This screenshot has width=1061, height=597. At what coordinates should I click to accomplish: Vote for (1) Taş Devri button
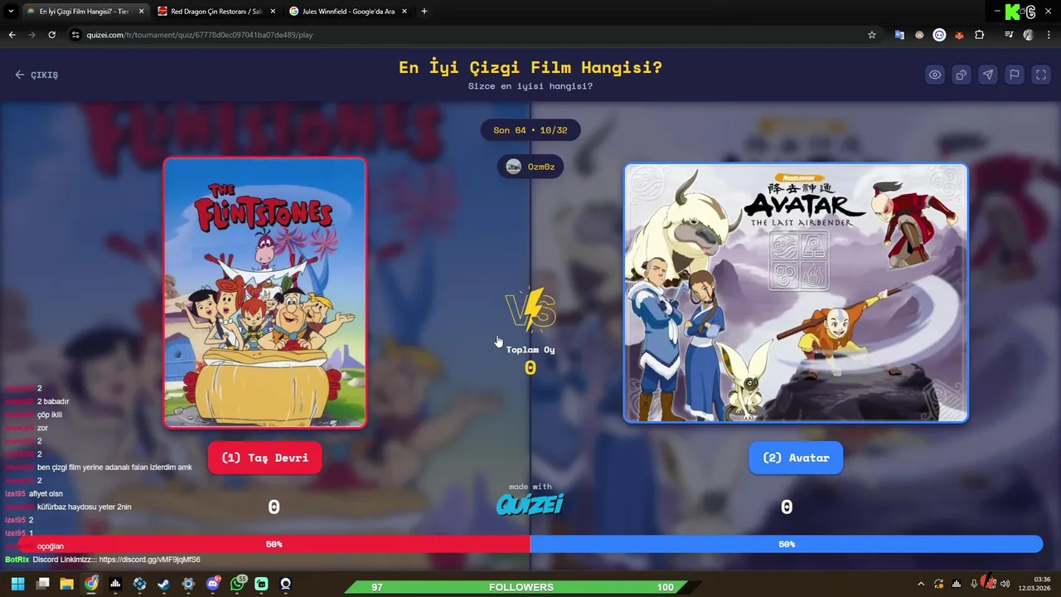tap(265, 458)
